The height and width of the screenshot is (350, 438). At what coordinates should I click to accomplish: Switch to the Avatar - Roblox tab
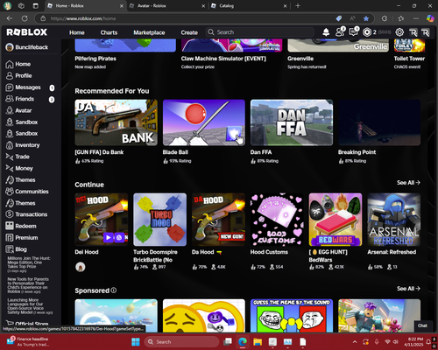(166, 6)
